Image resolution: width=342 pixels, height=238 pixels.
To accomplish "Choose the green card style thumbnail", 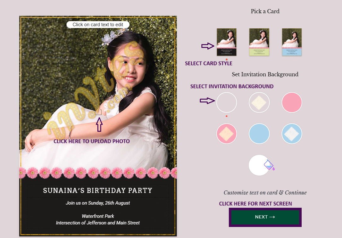I will coord(259,42).
